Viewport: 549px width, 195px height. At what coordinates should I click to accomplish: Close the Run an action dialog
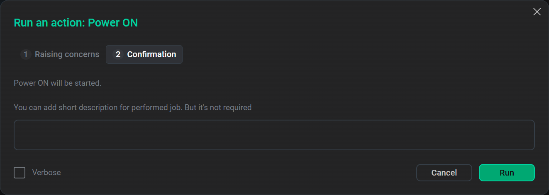pyautogui.click(x=537, y=12)
